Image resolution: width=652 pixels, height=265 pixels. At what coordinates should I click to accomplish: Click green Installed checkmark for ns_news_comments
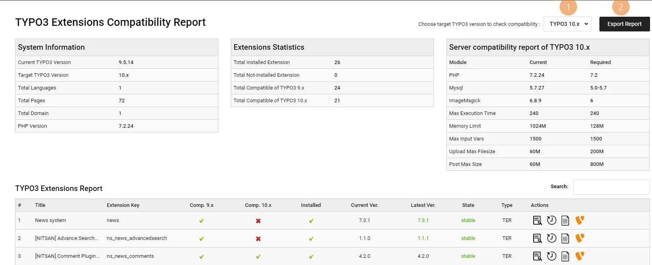(311, 257)
